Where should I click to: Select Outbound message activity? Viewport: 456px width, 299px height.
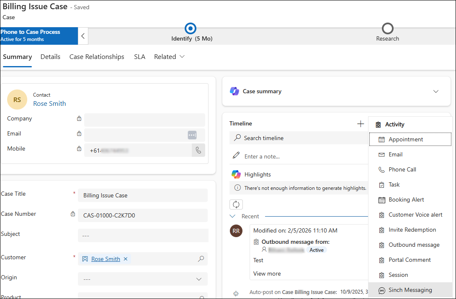pyautogui.click(x=410, y=245)
